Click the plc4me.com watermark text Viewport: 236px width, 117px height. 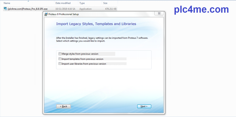pyautogui.click(x=201, y=10)
